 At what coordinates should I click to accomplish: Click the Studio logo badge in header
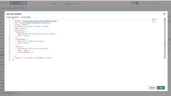click(x=18, y=3)
